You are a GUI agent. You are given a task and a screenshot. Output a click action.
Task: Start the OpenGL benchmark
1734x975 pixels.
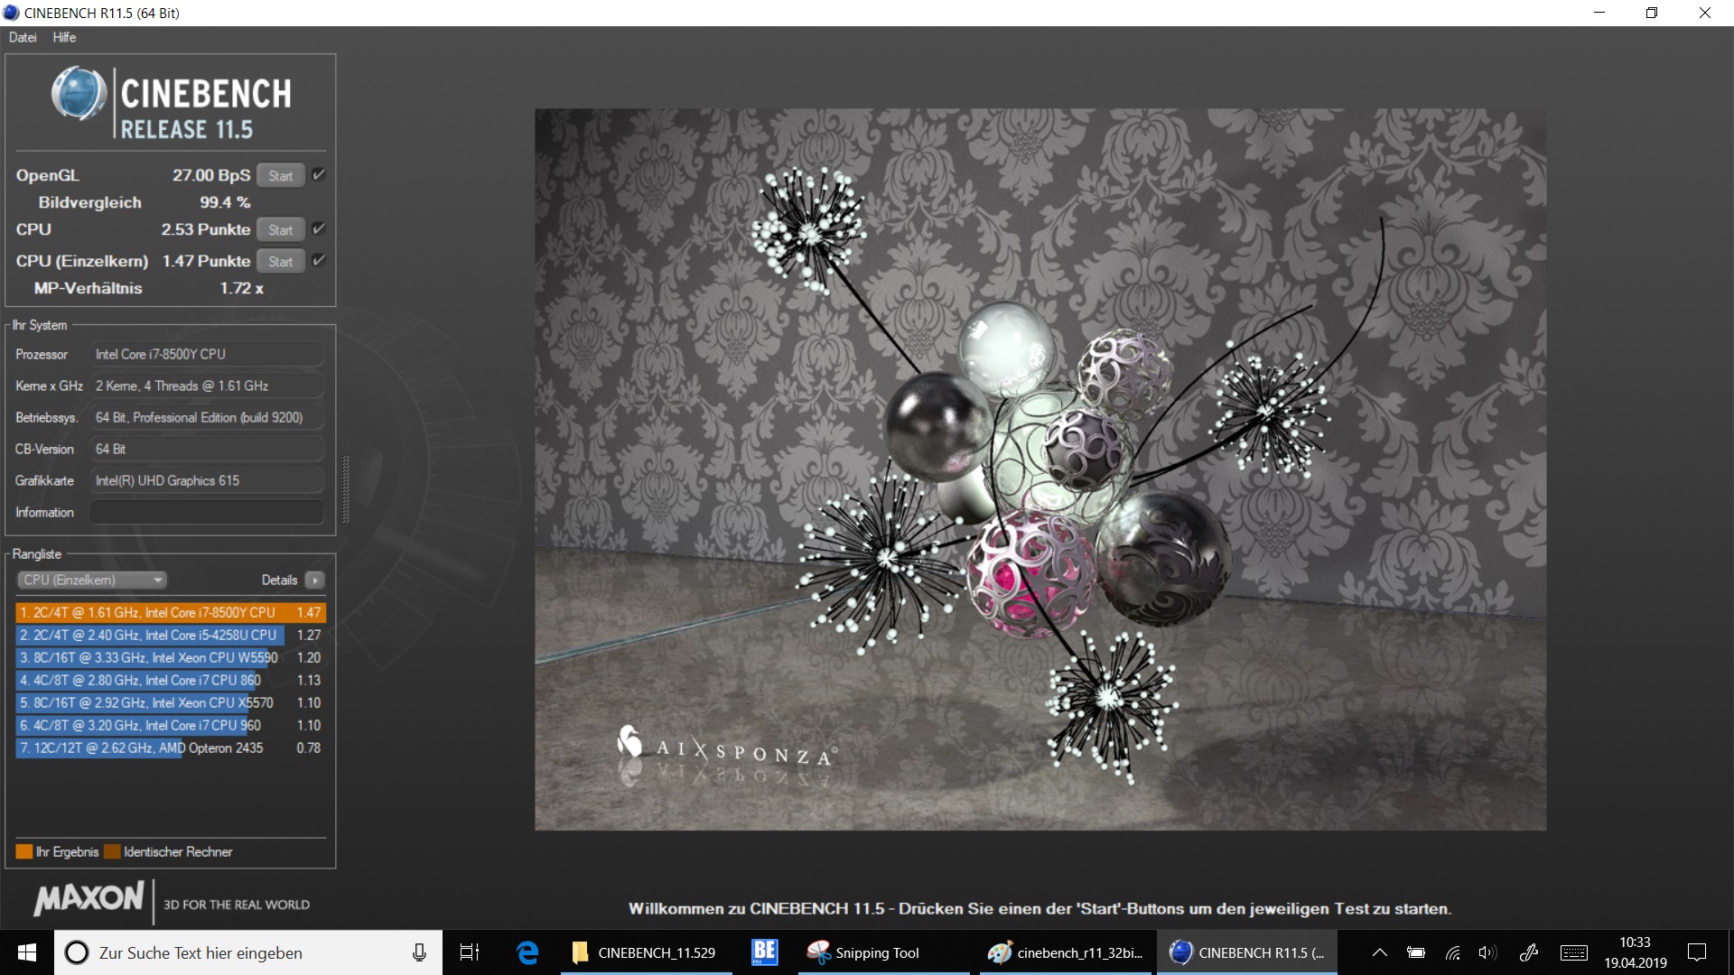pos(280,176)
